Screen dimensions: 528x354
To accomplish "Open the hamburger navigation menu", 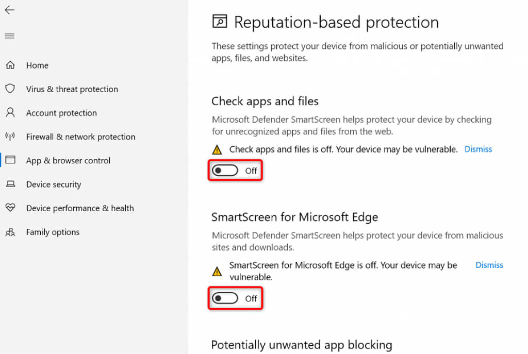I will 9,36.
